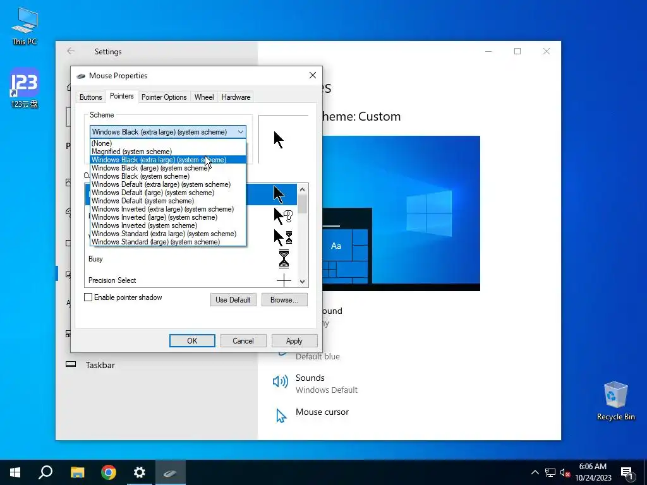Choose Windows Standard (extra large) scheme
Viewport: 647px width, 485px height.
click(167, 234)
